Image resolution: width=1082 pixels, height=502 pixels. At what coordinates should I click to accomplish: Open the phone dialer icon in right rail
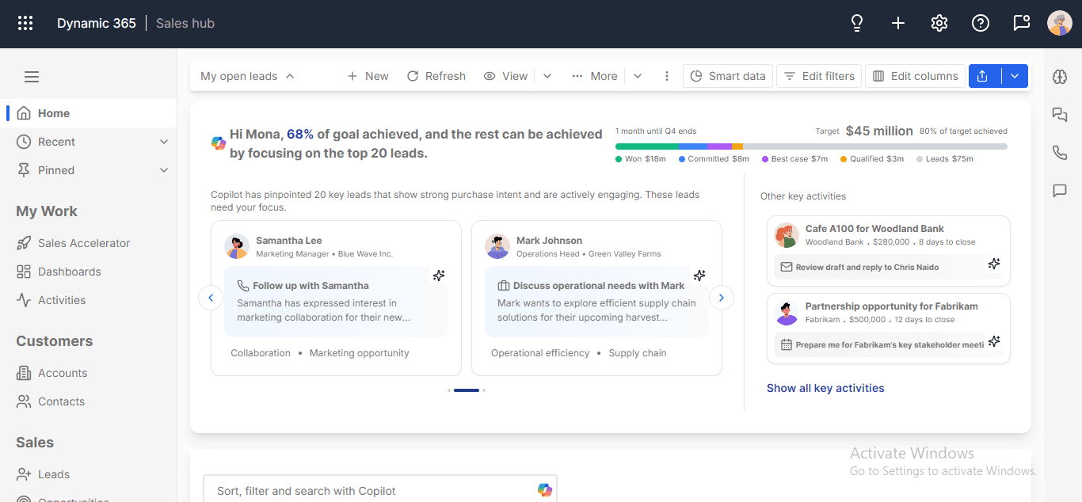(x=1060, y=153)
